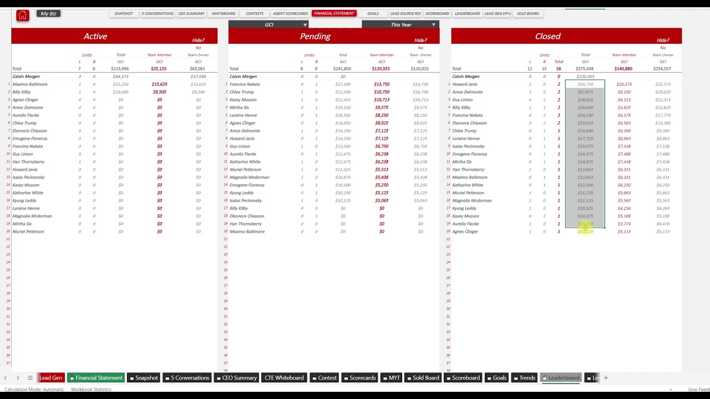Switch to Contest sheet tab

coord(324,378)
